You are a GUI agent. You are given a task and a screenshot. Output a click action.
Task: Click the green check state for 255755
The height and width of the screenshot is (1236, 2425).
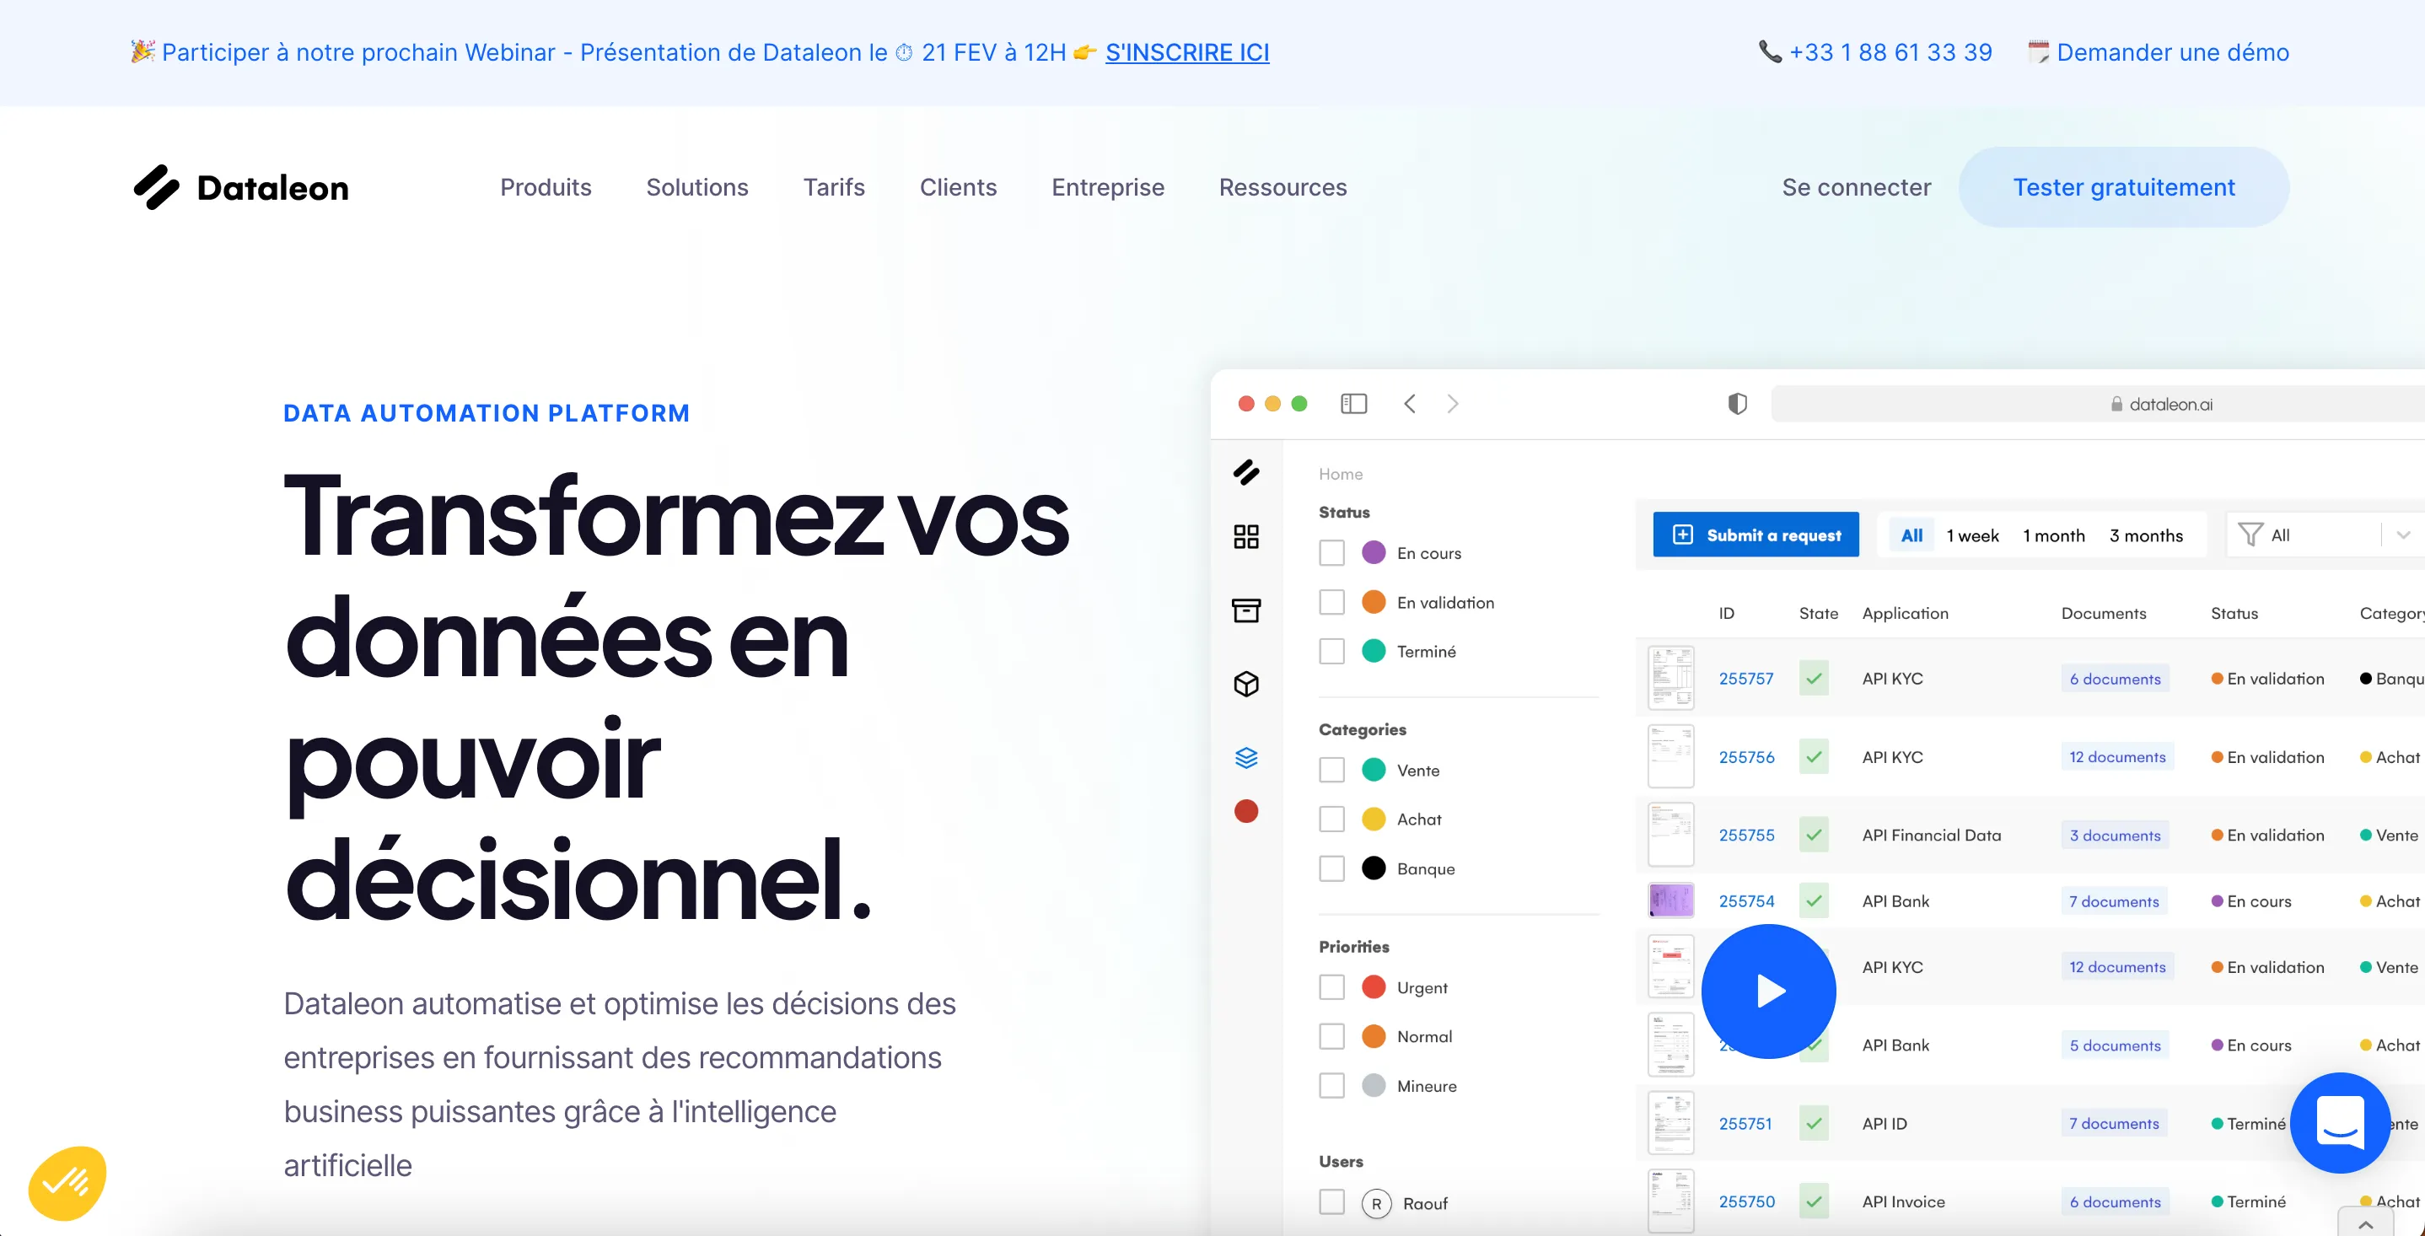1814,834
